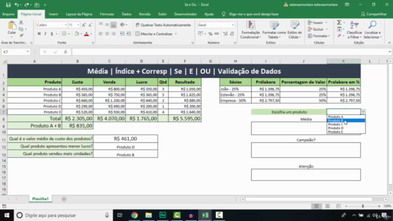
Task: Switch to Page Layout view icon
Action: tap(327, 206)
